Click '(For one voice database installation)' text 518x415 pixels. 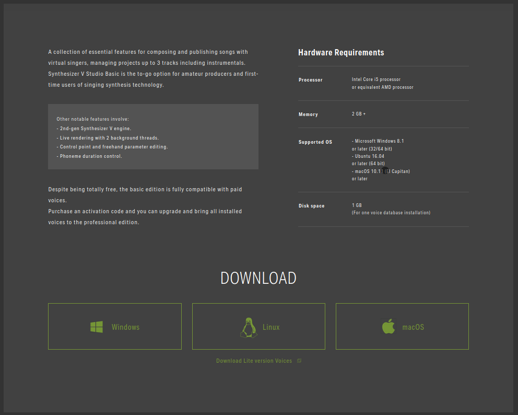(391, 213)
